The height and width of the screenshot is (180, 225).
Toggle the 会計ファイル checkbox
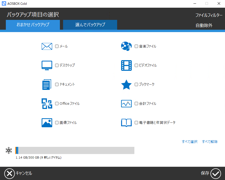click(x=136, y=104)
